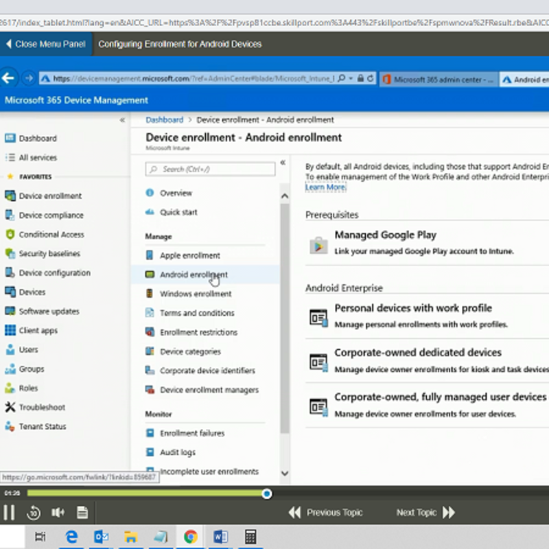Click the video progress bar handle
The width and height of the screenshot is (549, 549).
tap(267, 493)
